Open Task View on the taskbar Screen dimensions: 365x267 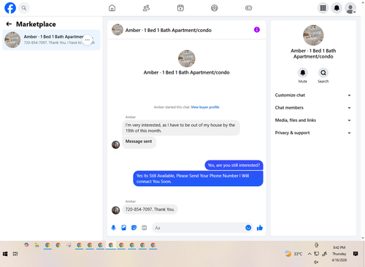(x=15, y=254)
